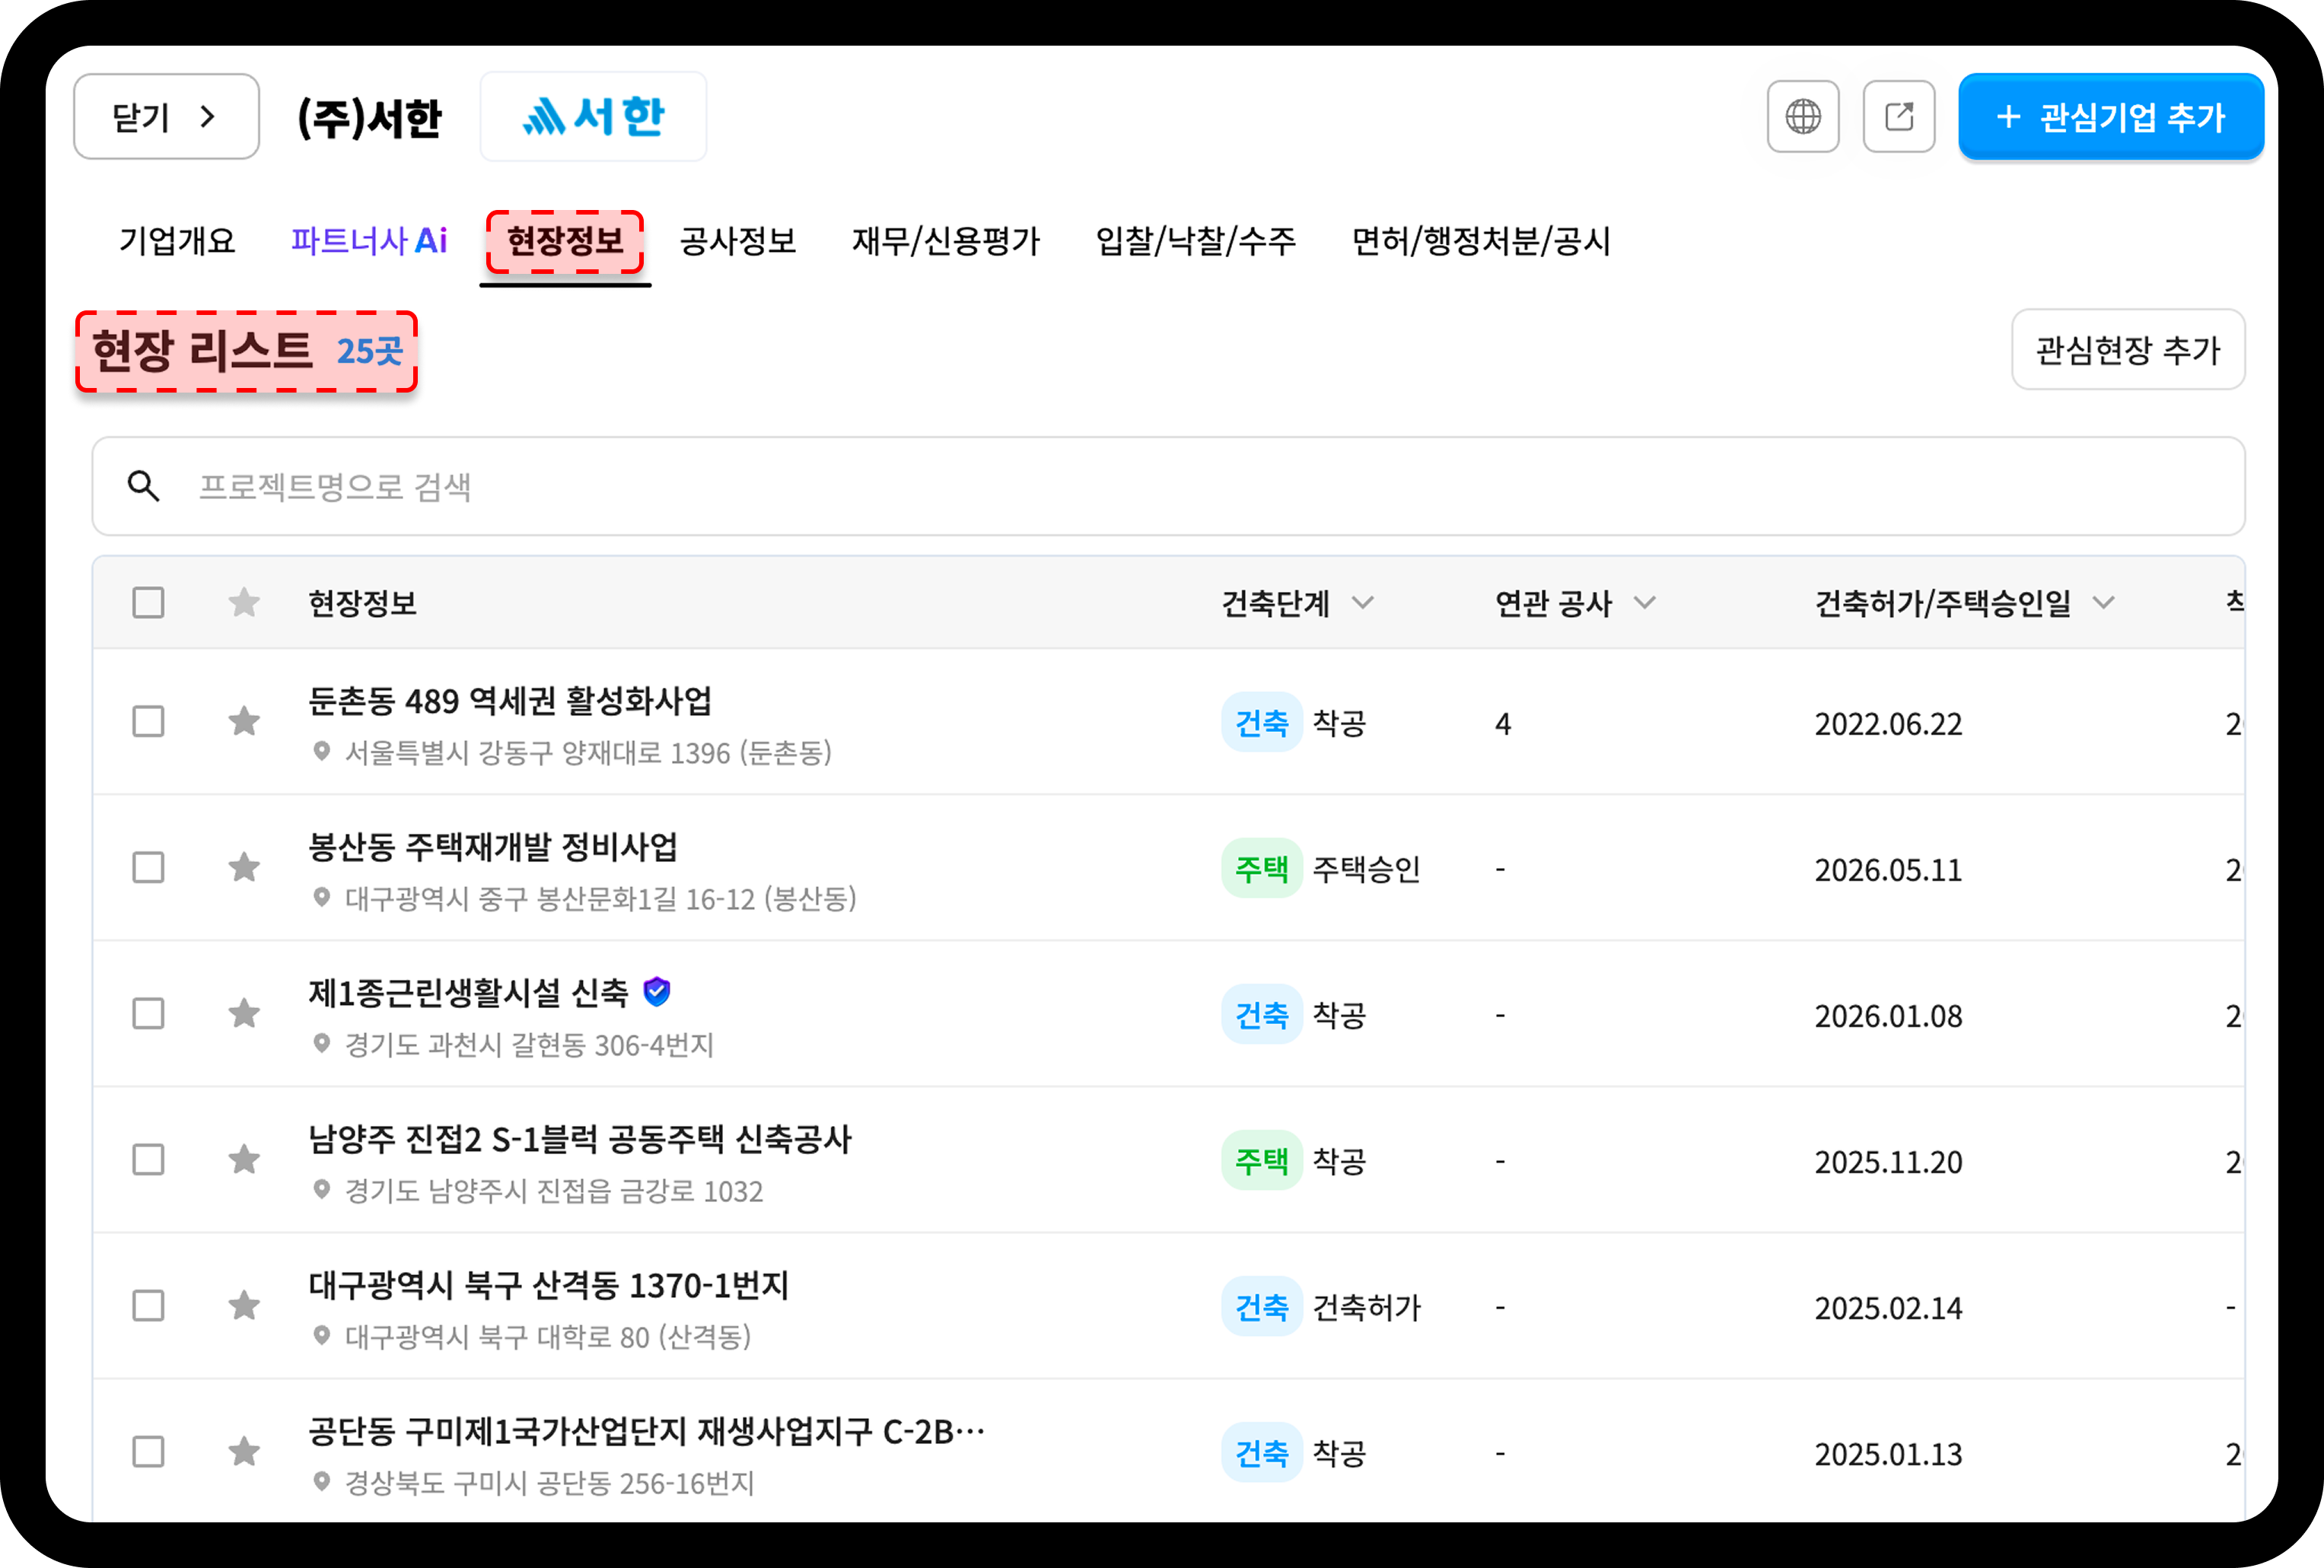The image size is (2324, 1568).
Task: Click location pin for 경기도 과천시 address
Action: 321,1043
